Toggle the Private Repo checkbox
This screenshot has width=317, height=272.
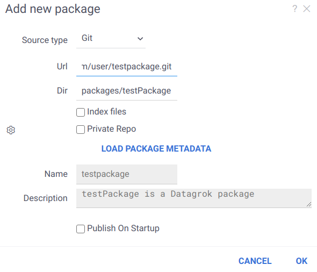(81, 130)
